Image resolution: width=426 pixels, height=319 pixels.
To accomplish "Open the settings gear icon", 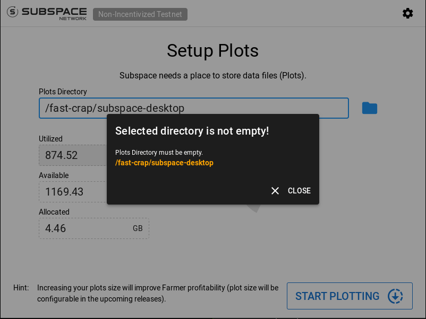I will click(407, 13).
